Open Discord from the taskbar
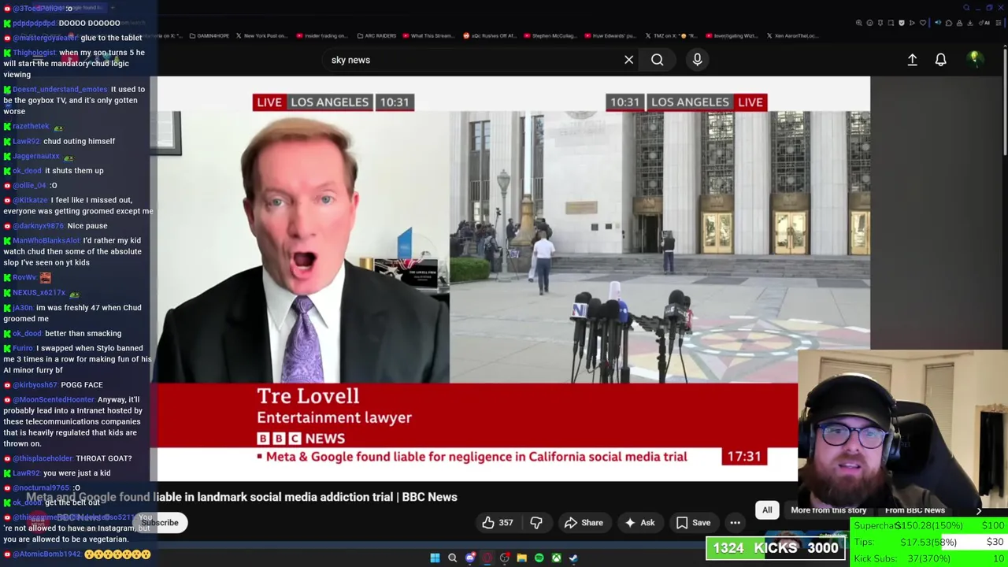Viewport: 1008px width, 567px height. [x=470, y=558]
